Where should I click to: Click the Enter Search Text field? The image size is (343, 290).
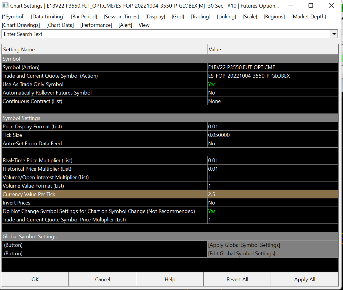point(166,34)
